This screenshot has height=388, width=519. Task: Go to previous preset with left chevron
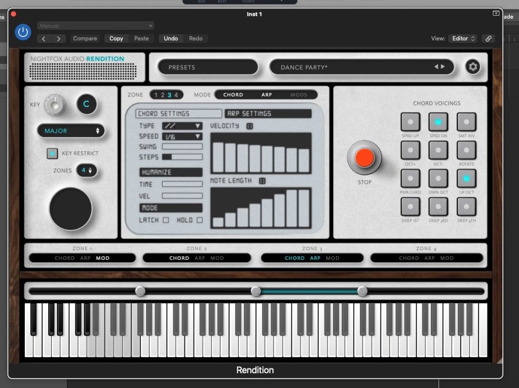[436, 67]
